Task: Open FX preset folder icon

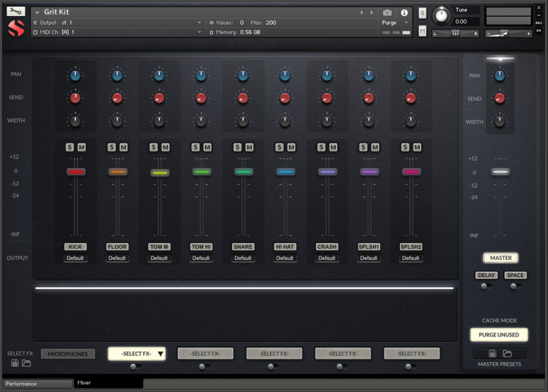Action: (26, 363)
